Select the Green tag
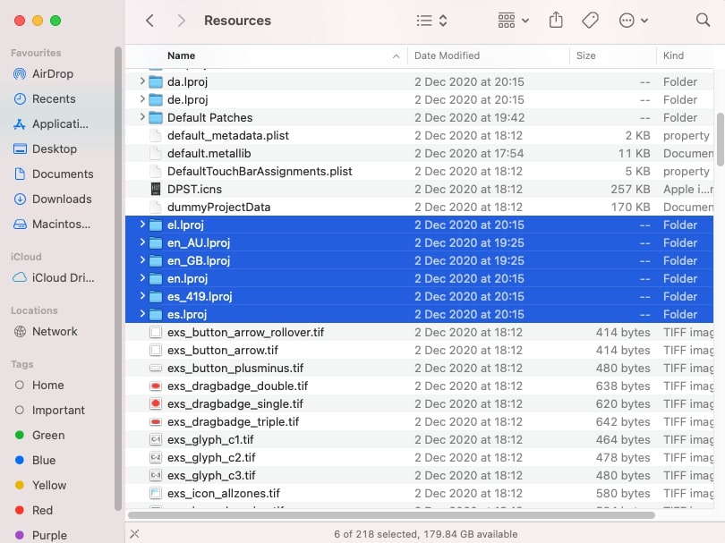The image size is (725, 543). (39, 435)
